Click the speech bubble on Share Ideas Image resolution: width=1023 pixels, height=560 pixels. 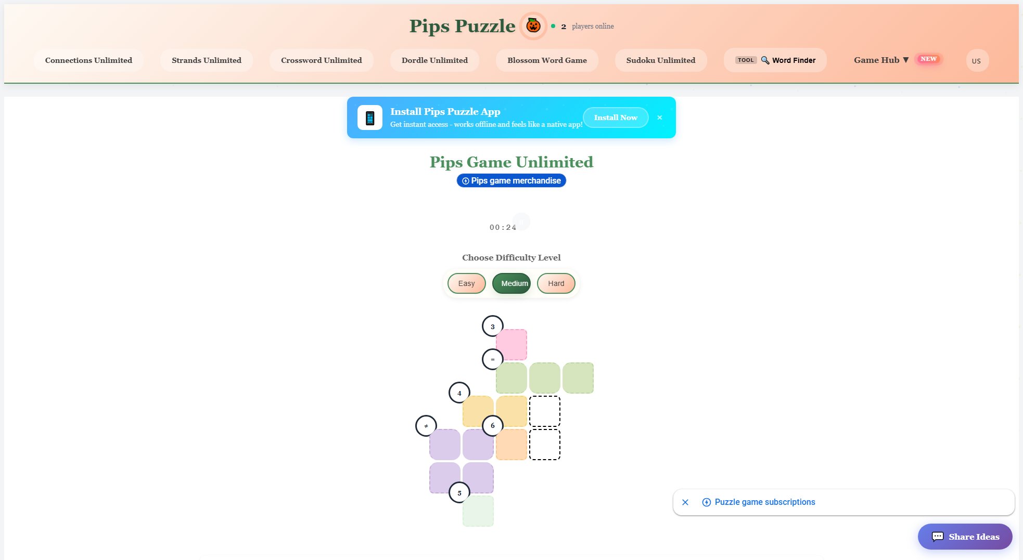click(938, 536)
